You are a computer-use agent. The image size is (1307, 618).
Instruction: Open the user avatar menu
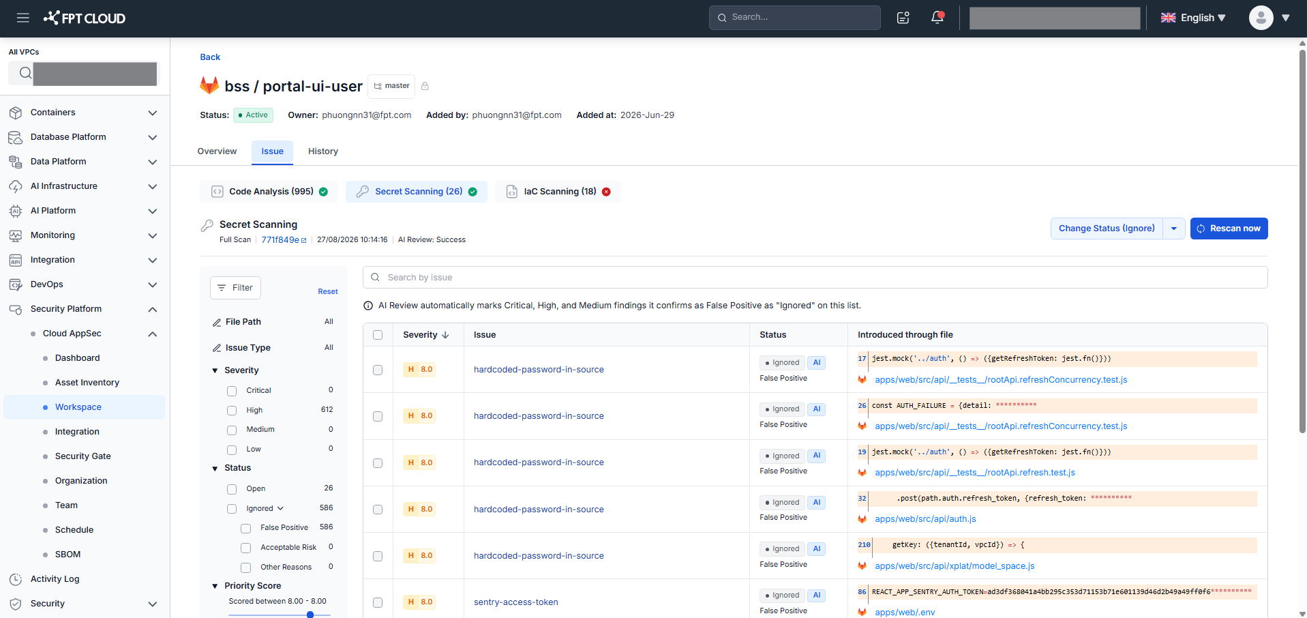[x=1261, y=18]
